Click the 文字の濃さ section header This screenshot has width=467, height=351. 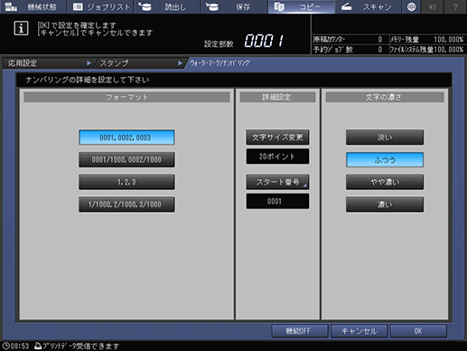point(385,97)
